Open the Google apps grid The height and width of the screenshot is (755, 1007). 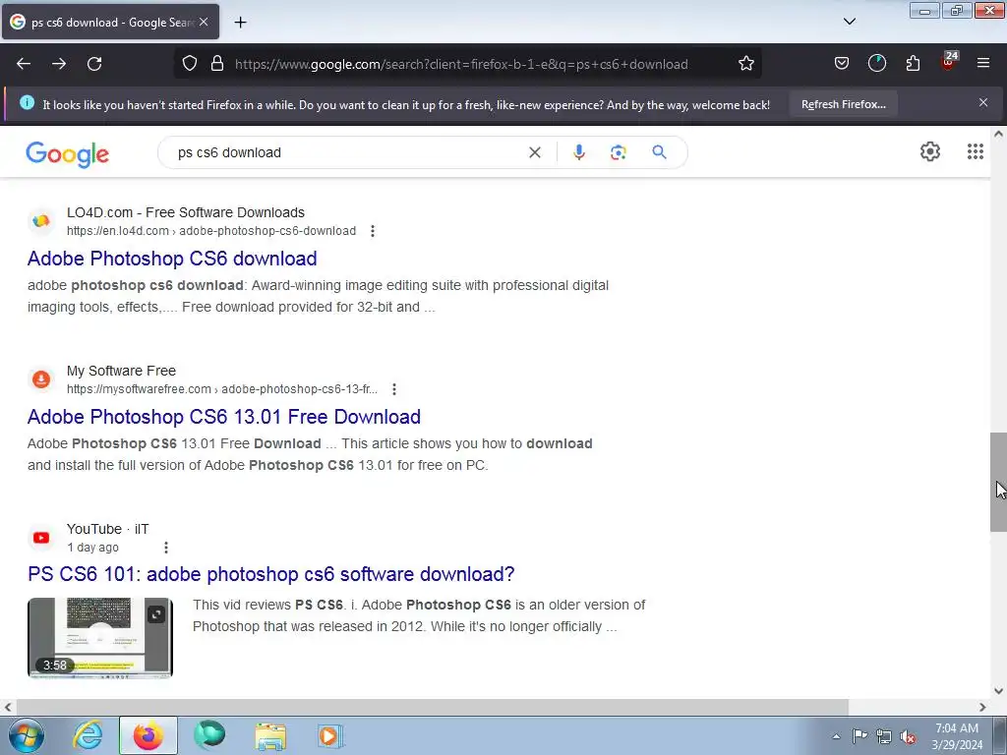tap(975, 151)
